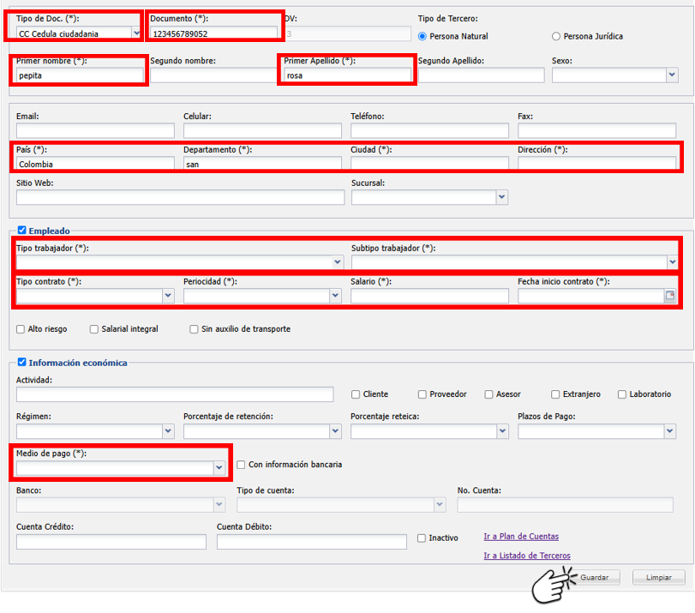
Task: Follow the Ir a Plan de Cuentas link
Action: 521,536
